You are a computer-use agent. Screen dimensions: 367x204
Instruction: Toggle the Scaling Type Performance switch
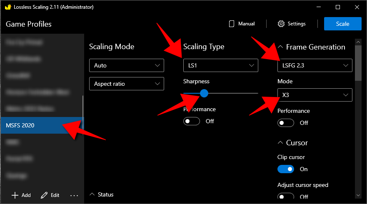[192, 121]
